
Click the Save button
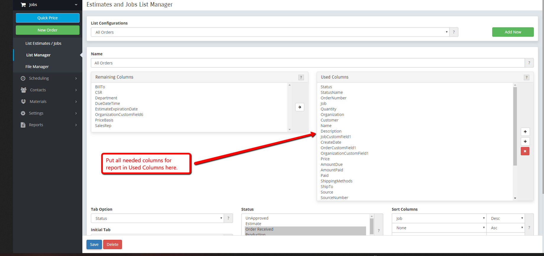click(x=94, y=244)
